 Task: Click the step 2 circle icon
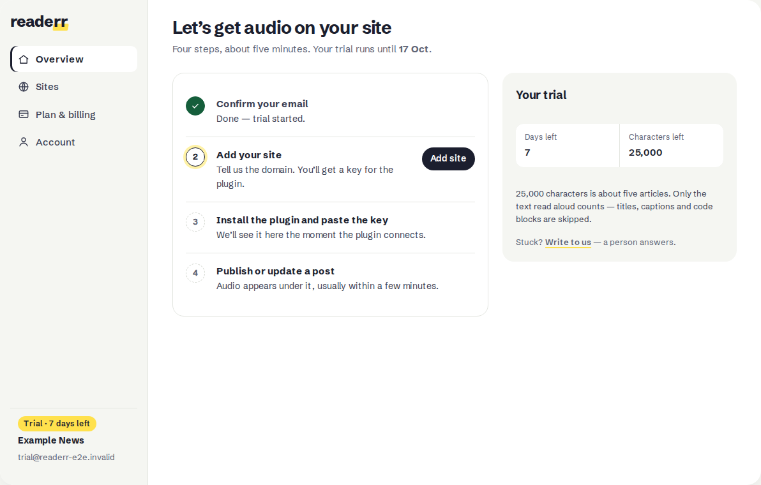195,156
